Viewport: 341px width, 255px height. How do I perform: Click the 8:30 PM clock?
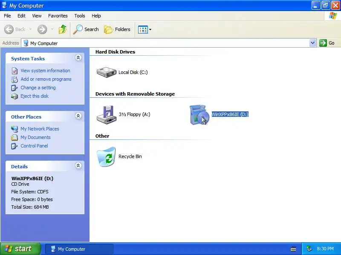[x=325, y=249]
